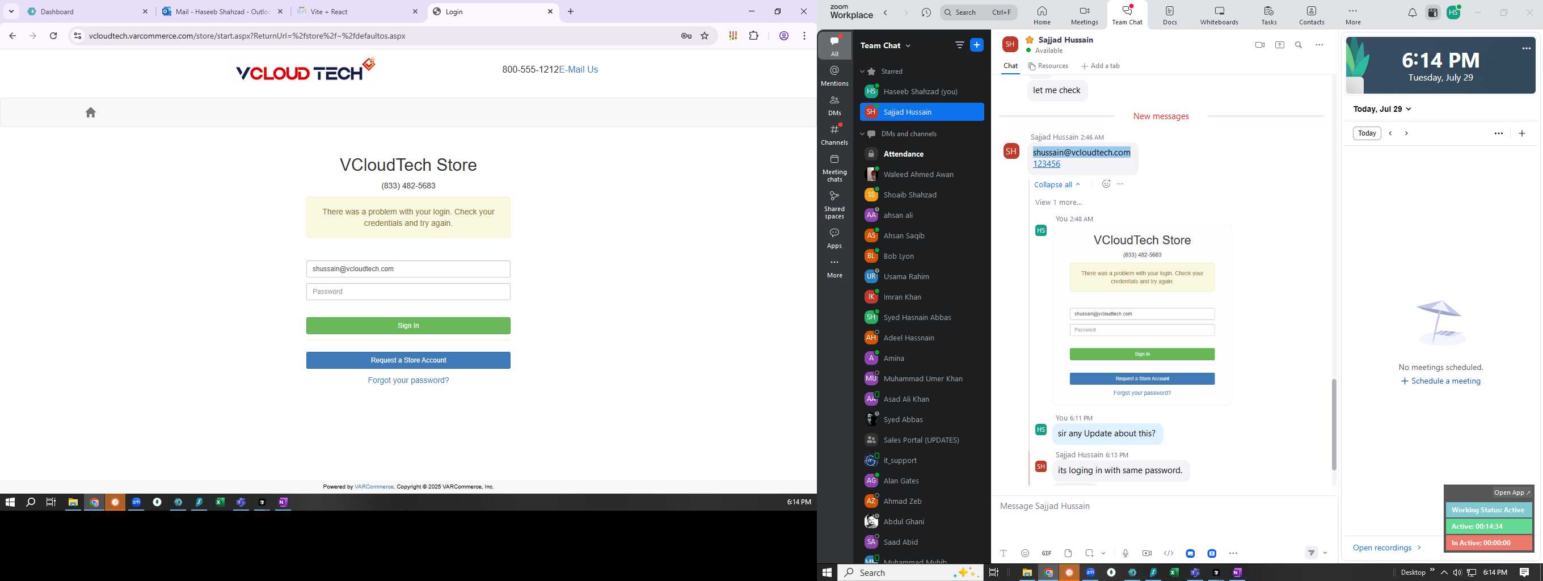
Task: Open the Whiteboards tab in Zoom
Action: (1219, 15)
